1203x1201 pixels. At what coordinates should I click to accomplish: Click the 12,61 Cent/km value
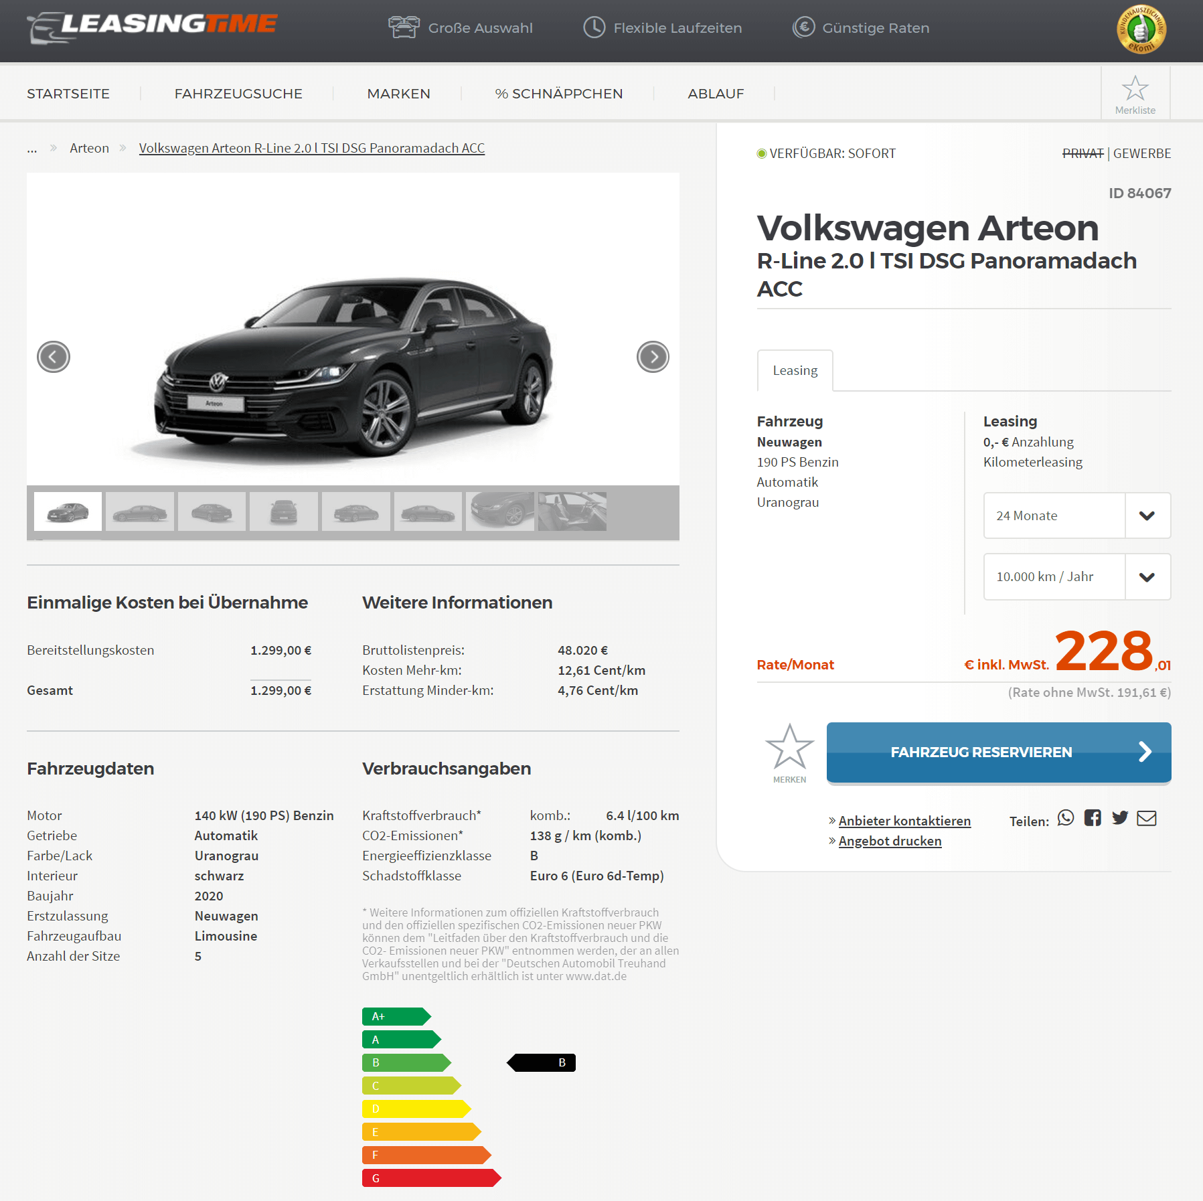tap(601, 670)
